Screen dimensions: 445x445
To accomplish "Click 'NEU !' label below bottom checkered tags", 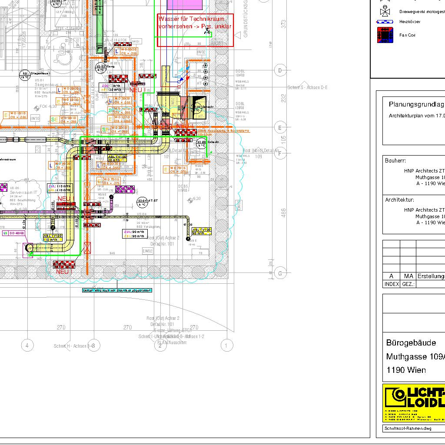I will (x=64, y=272).
